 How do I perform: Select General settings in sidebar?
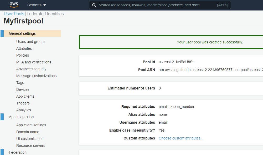tap(22, 33)
